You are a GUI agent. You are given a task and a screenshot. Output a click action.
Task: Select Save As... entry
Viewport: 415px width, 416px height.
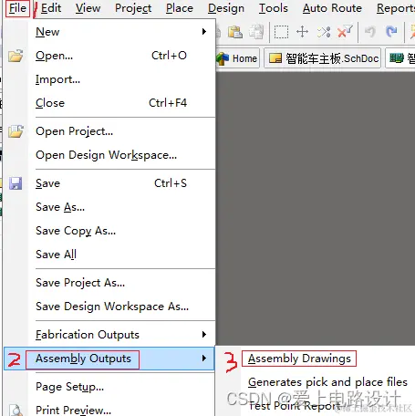pos(121,207)
